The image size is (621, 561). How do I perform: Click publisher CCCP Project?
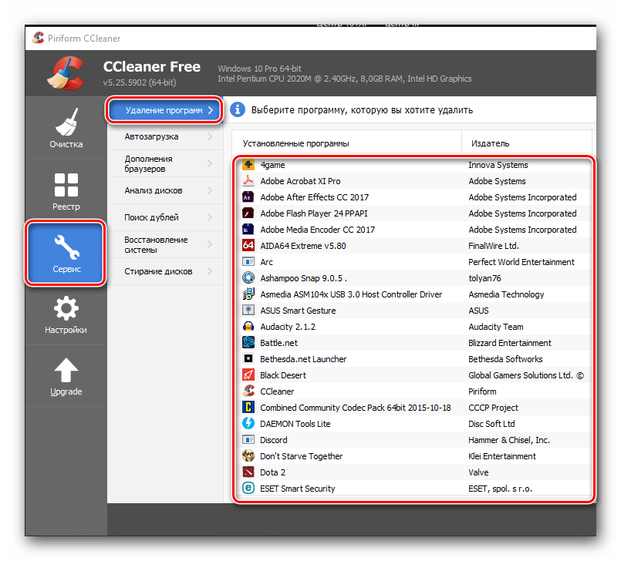pos(493,408)
